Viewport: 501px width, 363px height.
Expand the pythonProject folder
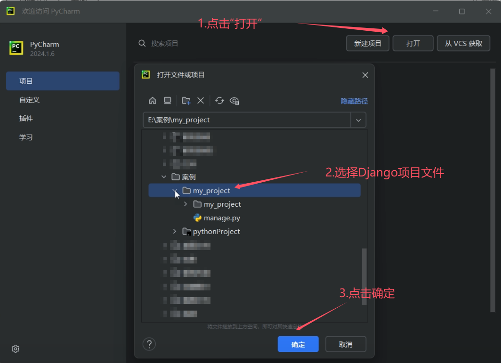coord(174,231)
